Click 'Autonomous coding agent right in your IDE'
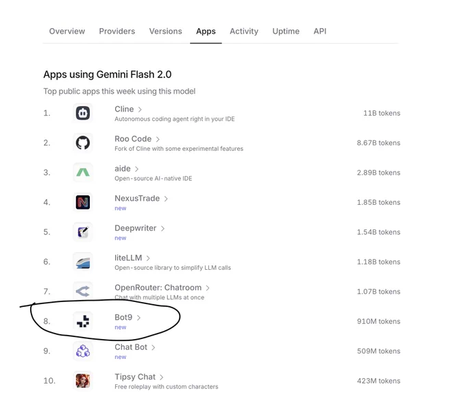 coord(175,119)
